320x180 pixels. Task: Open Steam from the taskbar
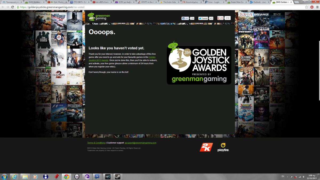(x=118, y=177)
